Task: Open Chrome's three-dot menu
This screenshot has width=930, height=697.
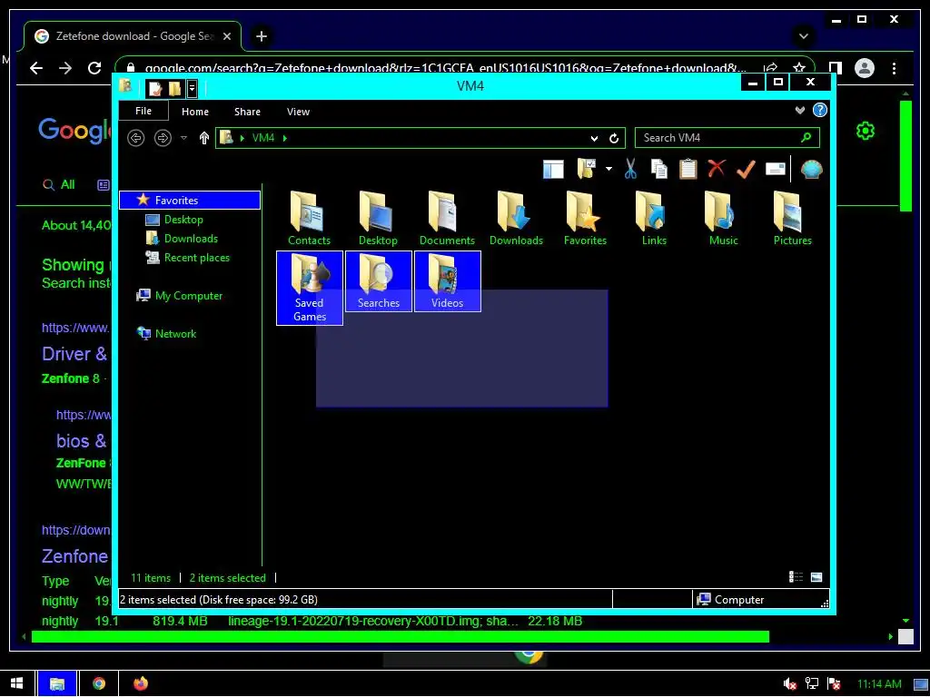Action: coord(894,68)
